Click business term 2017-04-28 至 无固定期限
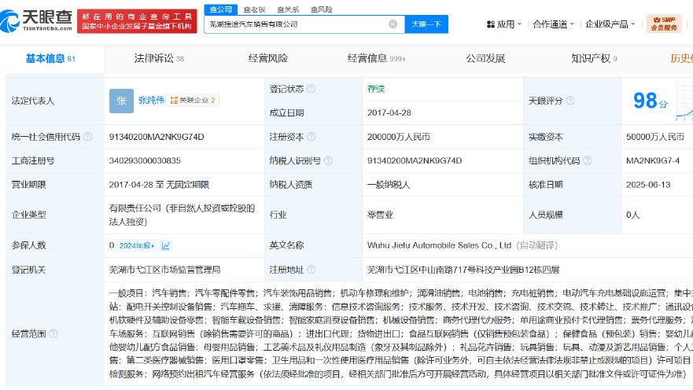 (x=159, y=185)
